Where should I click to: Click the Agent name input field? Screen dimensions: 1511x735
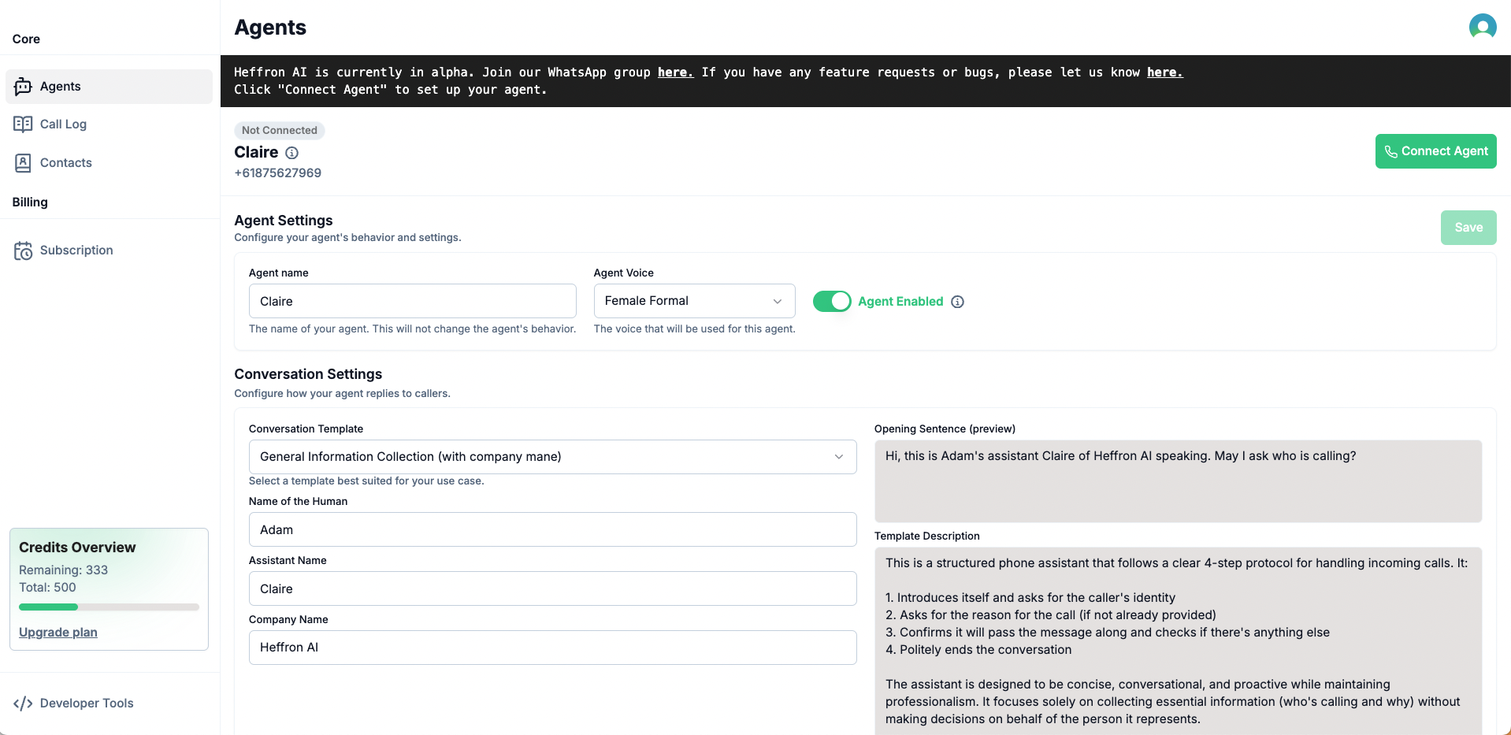click(x=412, y=301)
